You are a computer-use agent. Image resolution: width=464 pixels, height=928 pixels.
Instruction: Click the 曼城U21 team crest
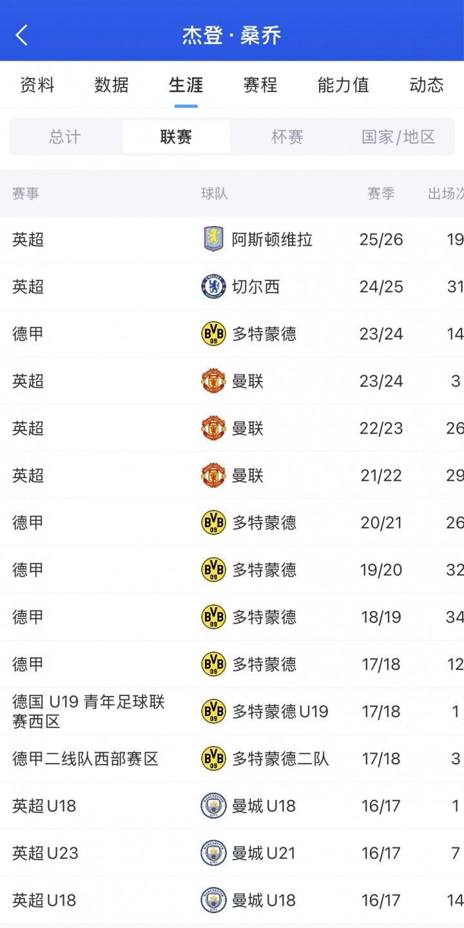pos(213,853)
